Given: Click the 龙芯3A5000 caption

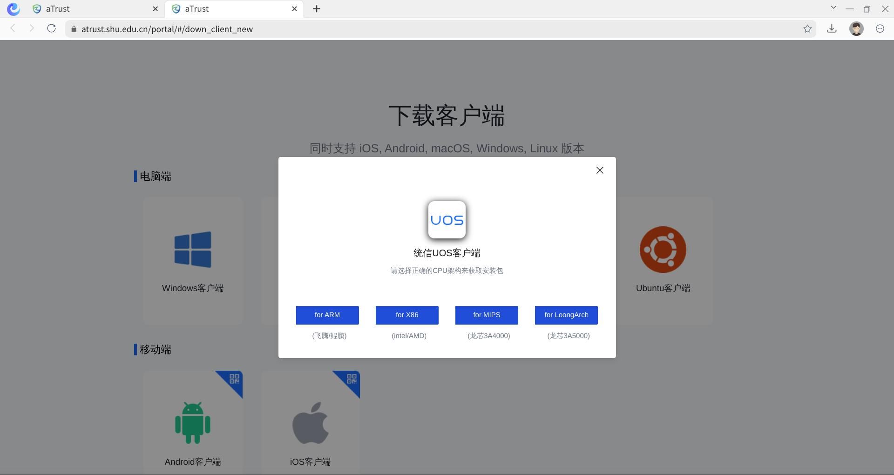Looking at the screenshot, I should pos(568,336).
